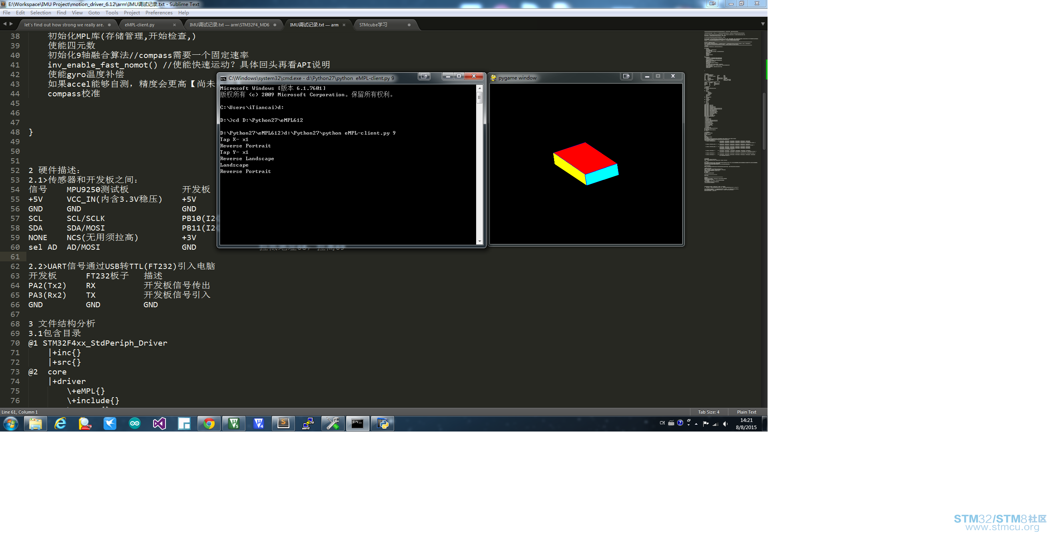Open the blue bird app on taskbar
This screenshot has height=537, width=1049.
click(x=110, y=424)
